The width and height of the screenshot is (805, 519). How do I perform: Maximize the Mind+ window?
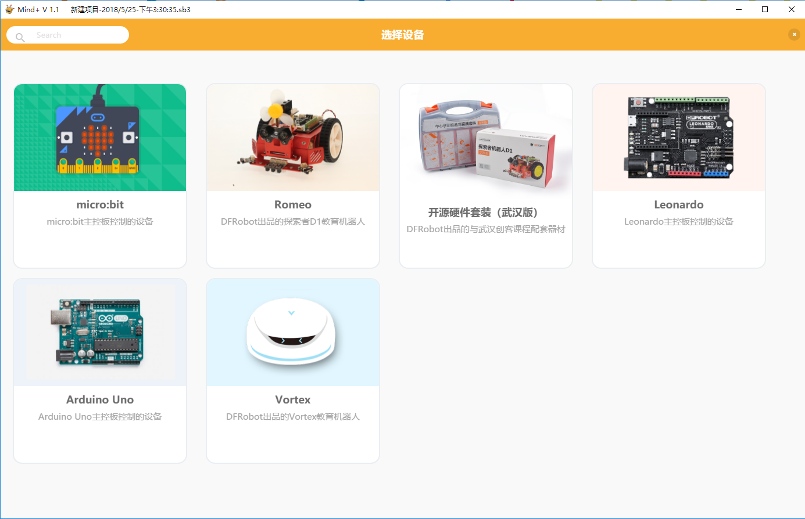[x=765, y=9]
